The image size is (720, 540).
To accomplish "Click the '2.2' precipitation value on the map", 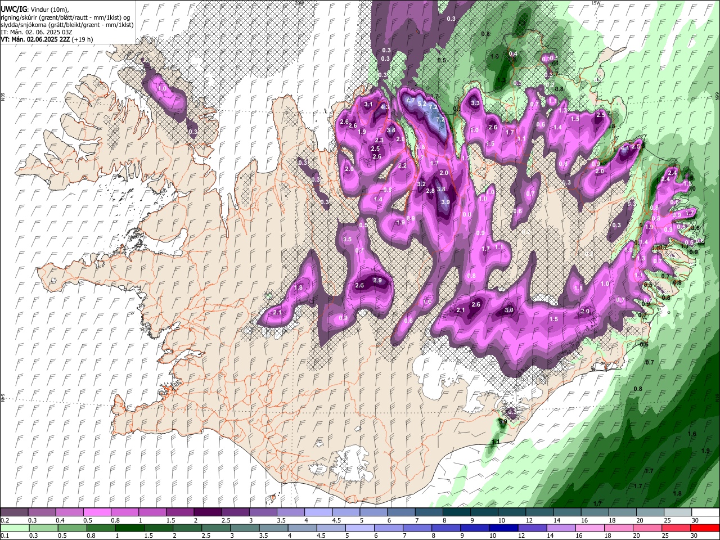I will [402, 166].
